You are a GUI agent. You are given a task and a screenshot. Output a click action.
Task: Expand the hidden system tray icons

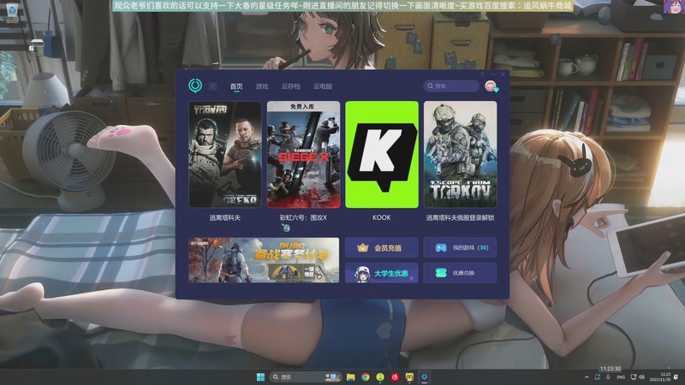click(x=587, y=377)
